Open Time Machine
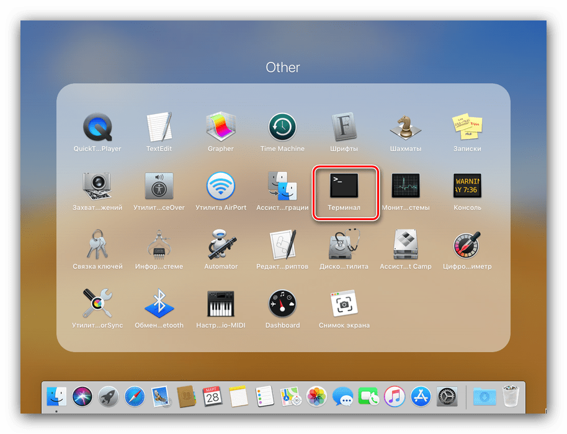 click(282, 127)
